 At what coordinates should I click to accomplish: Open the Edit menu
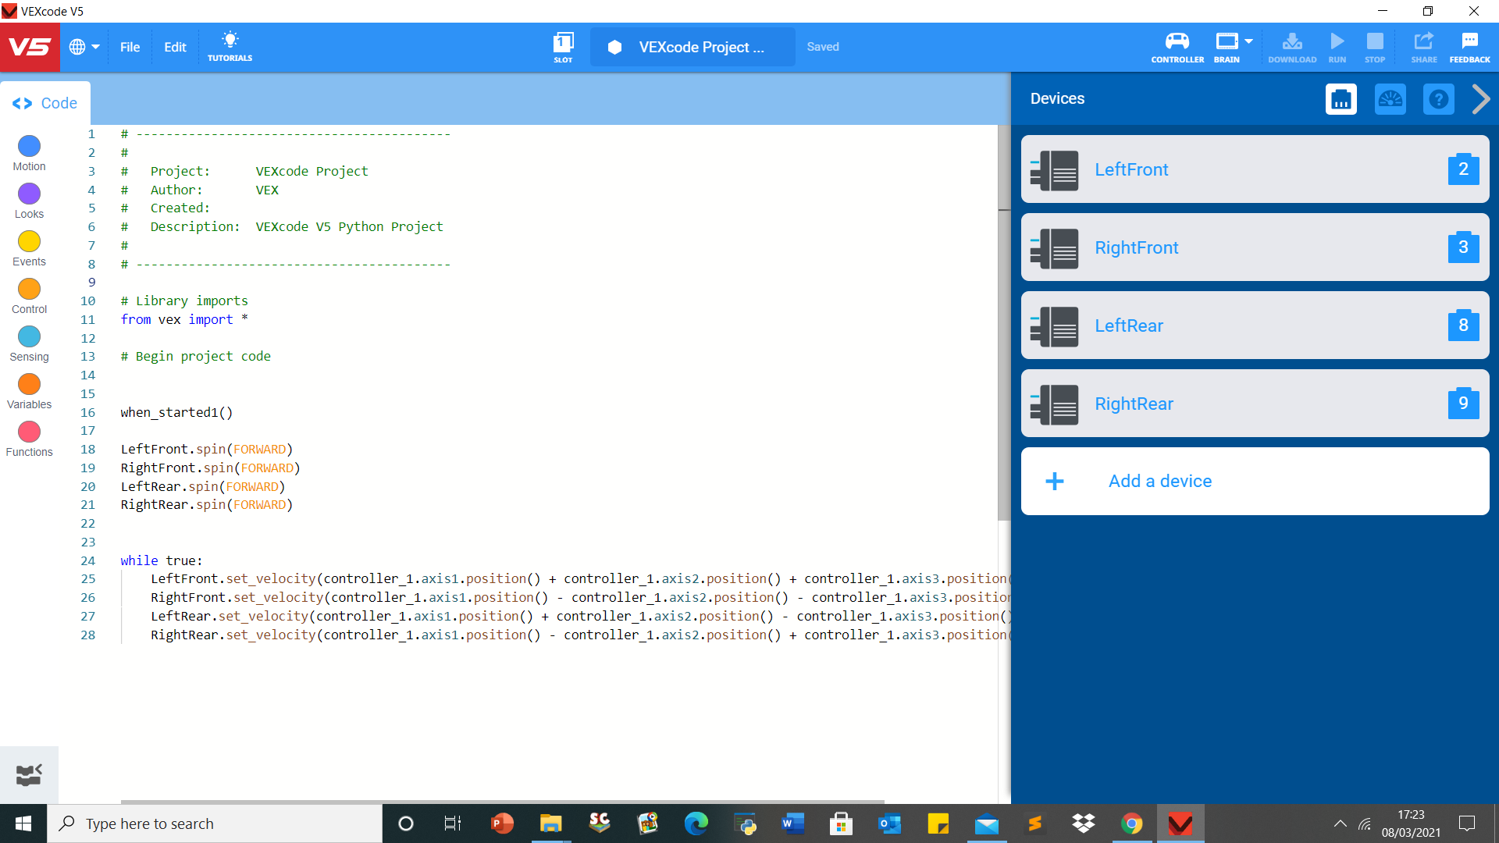coord(175,47)
